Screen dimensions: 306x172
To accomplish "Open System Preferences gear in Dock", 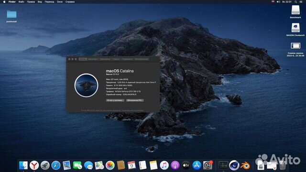I will [x=208, y=165].
